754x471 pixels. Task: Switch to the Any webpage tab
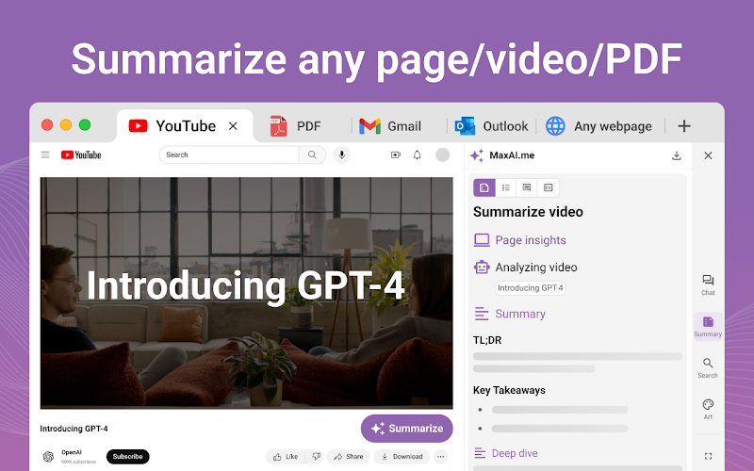(x=599, y=126)
